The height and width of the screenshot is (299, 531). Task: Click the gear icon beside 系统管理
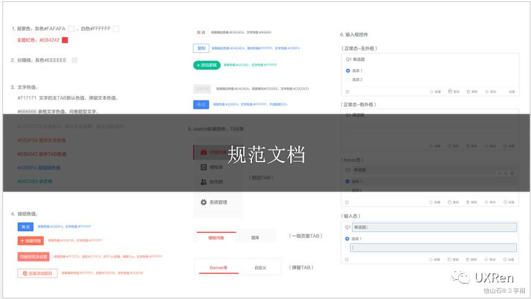pos(204,202)
